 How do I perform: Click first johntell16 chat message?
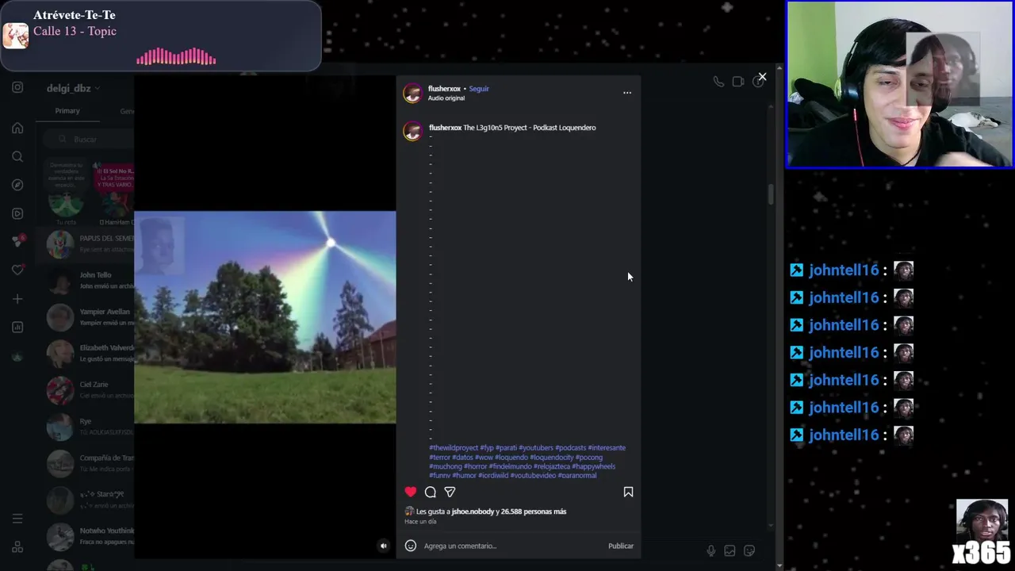pyautogui.click(x=852, y=270)
